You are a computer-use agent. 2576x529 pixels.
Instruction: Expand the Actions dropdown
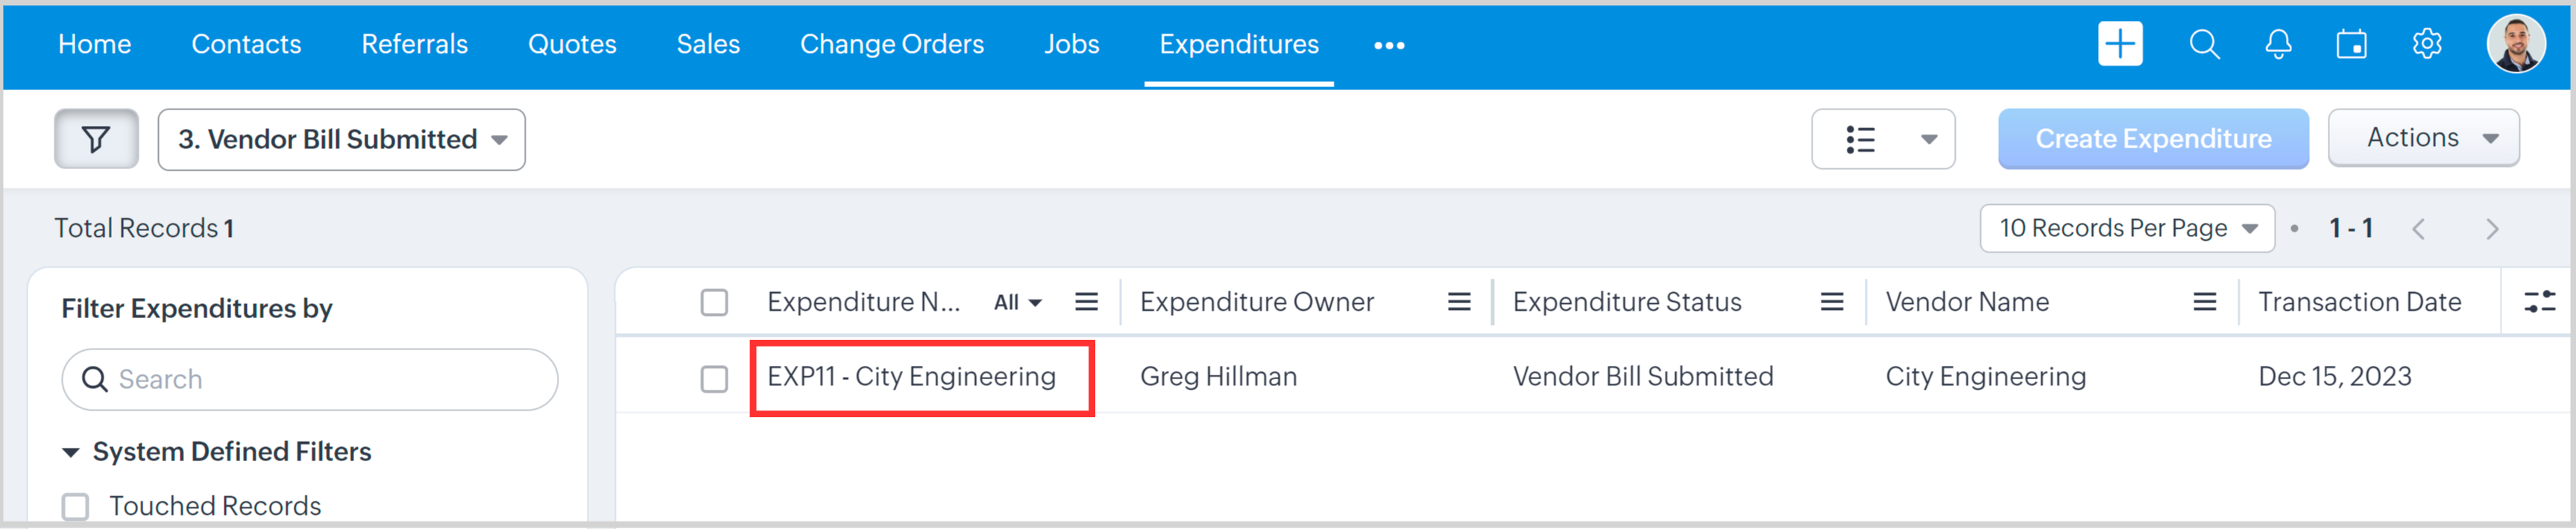coord(2423,138)
